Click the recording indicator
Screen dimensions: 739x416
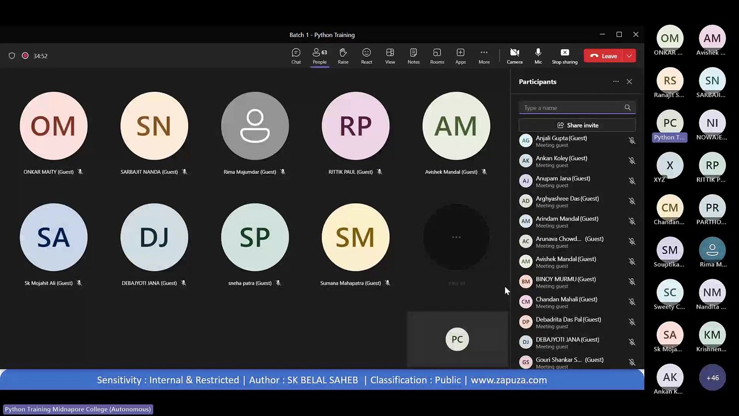[25, 56]
